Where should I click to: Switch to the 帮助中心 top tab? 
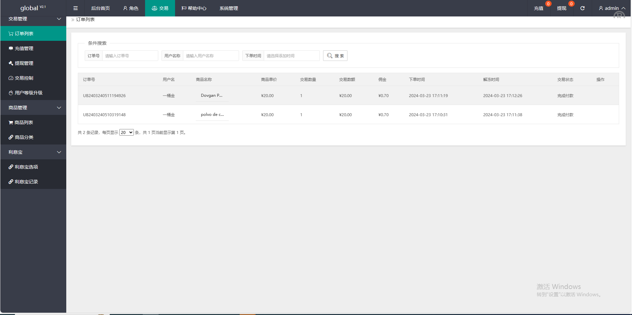pyautogui.click(x=194, y=8)
